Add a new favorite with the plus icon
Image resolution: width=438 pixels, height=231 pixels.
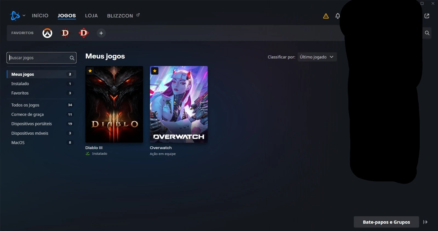click(101, 33)
